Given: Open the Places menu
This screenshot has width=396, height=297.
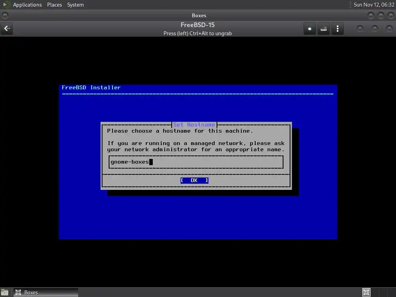Looking at the screenshot, I should [x=54, y=5].
